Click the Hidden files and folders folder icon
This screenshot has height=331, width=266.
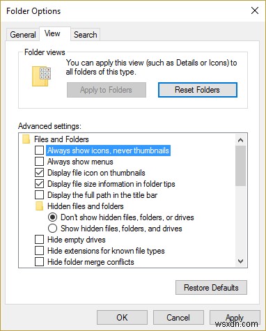[x=40, y=206]
